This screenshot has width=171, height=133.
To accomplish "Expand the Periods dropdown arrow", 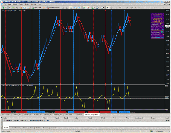I will (x=99, y=8).
